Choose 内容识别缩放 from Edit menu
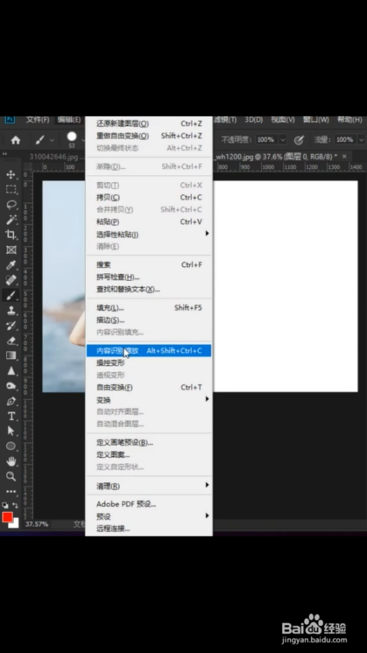 149,351
